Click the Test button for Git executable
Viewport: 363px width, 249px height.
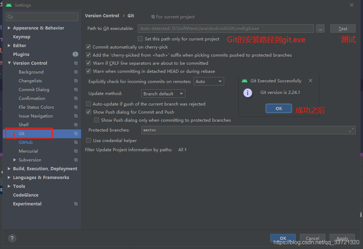pos(343,28)
